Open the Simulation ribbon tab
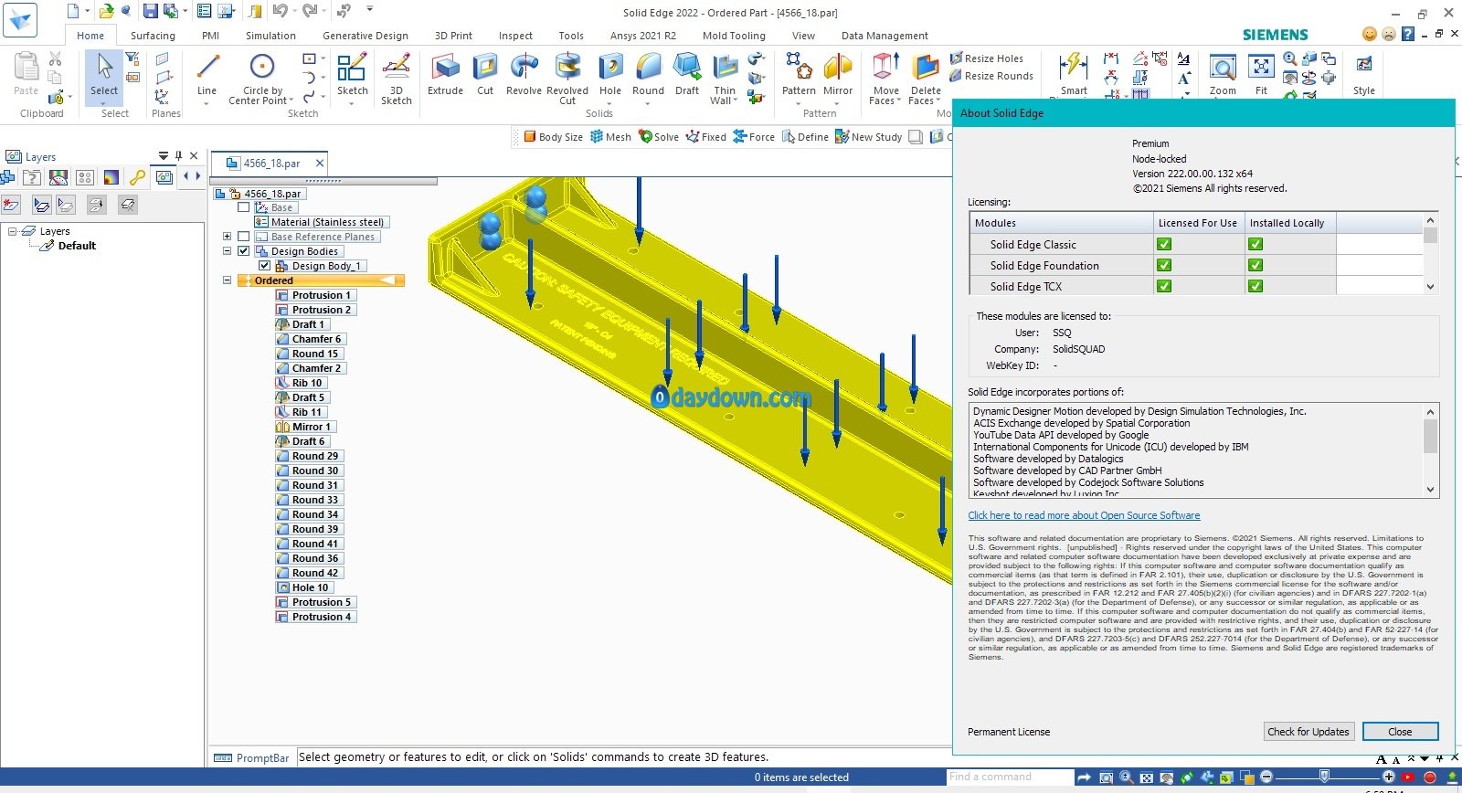The height and width of the screenshot is (793, 1462). (x=270, y=36)
